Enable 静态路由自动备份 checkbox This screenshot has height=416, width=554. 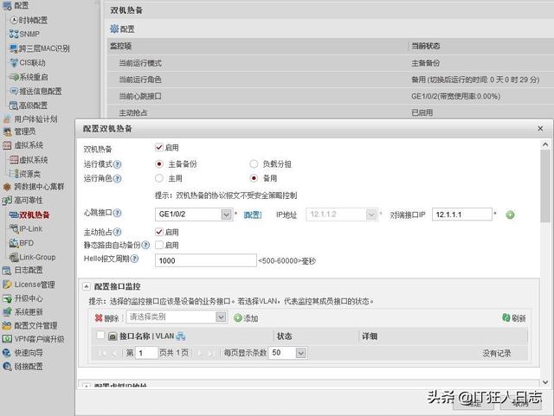click(159, 245)
